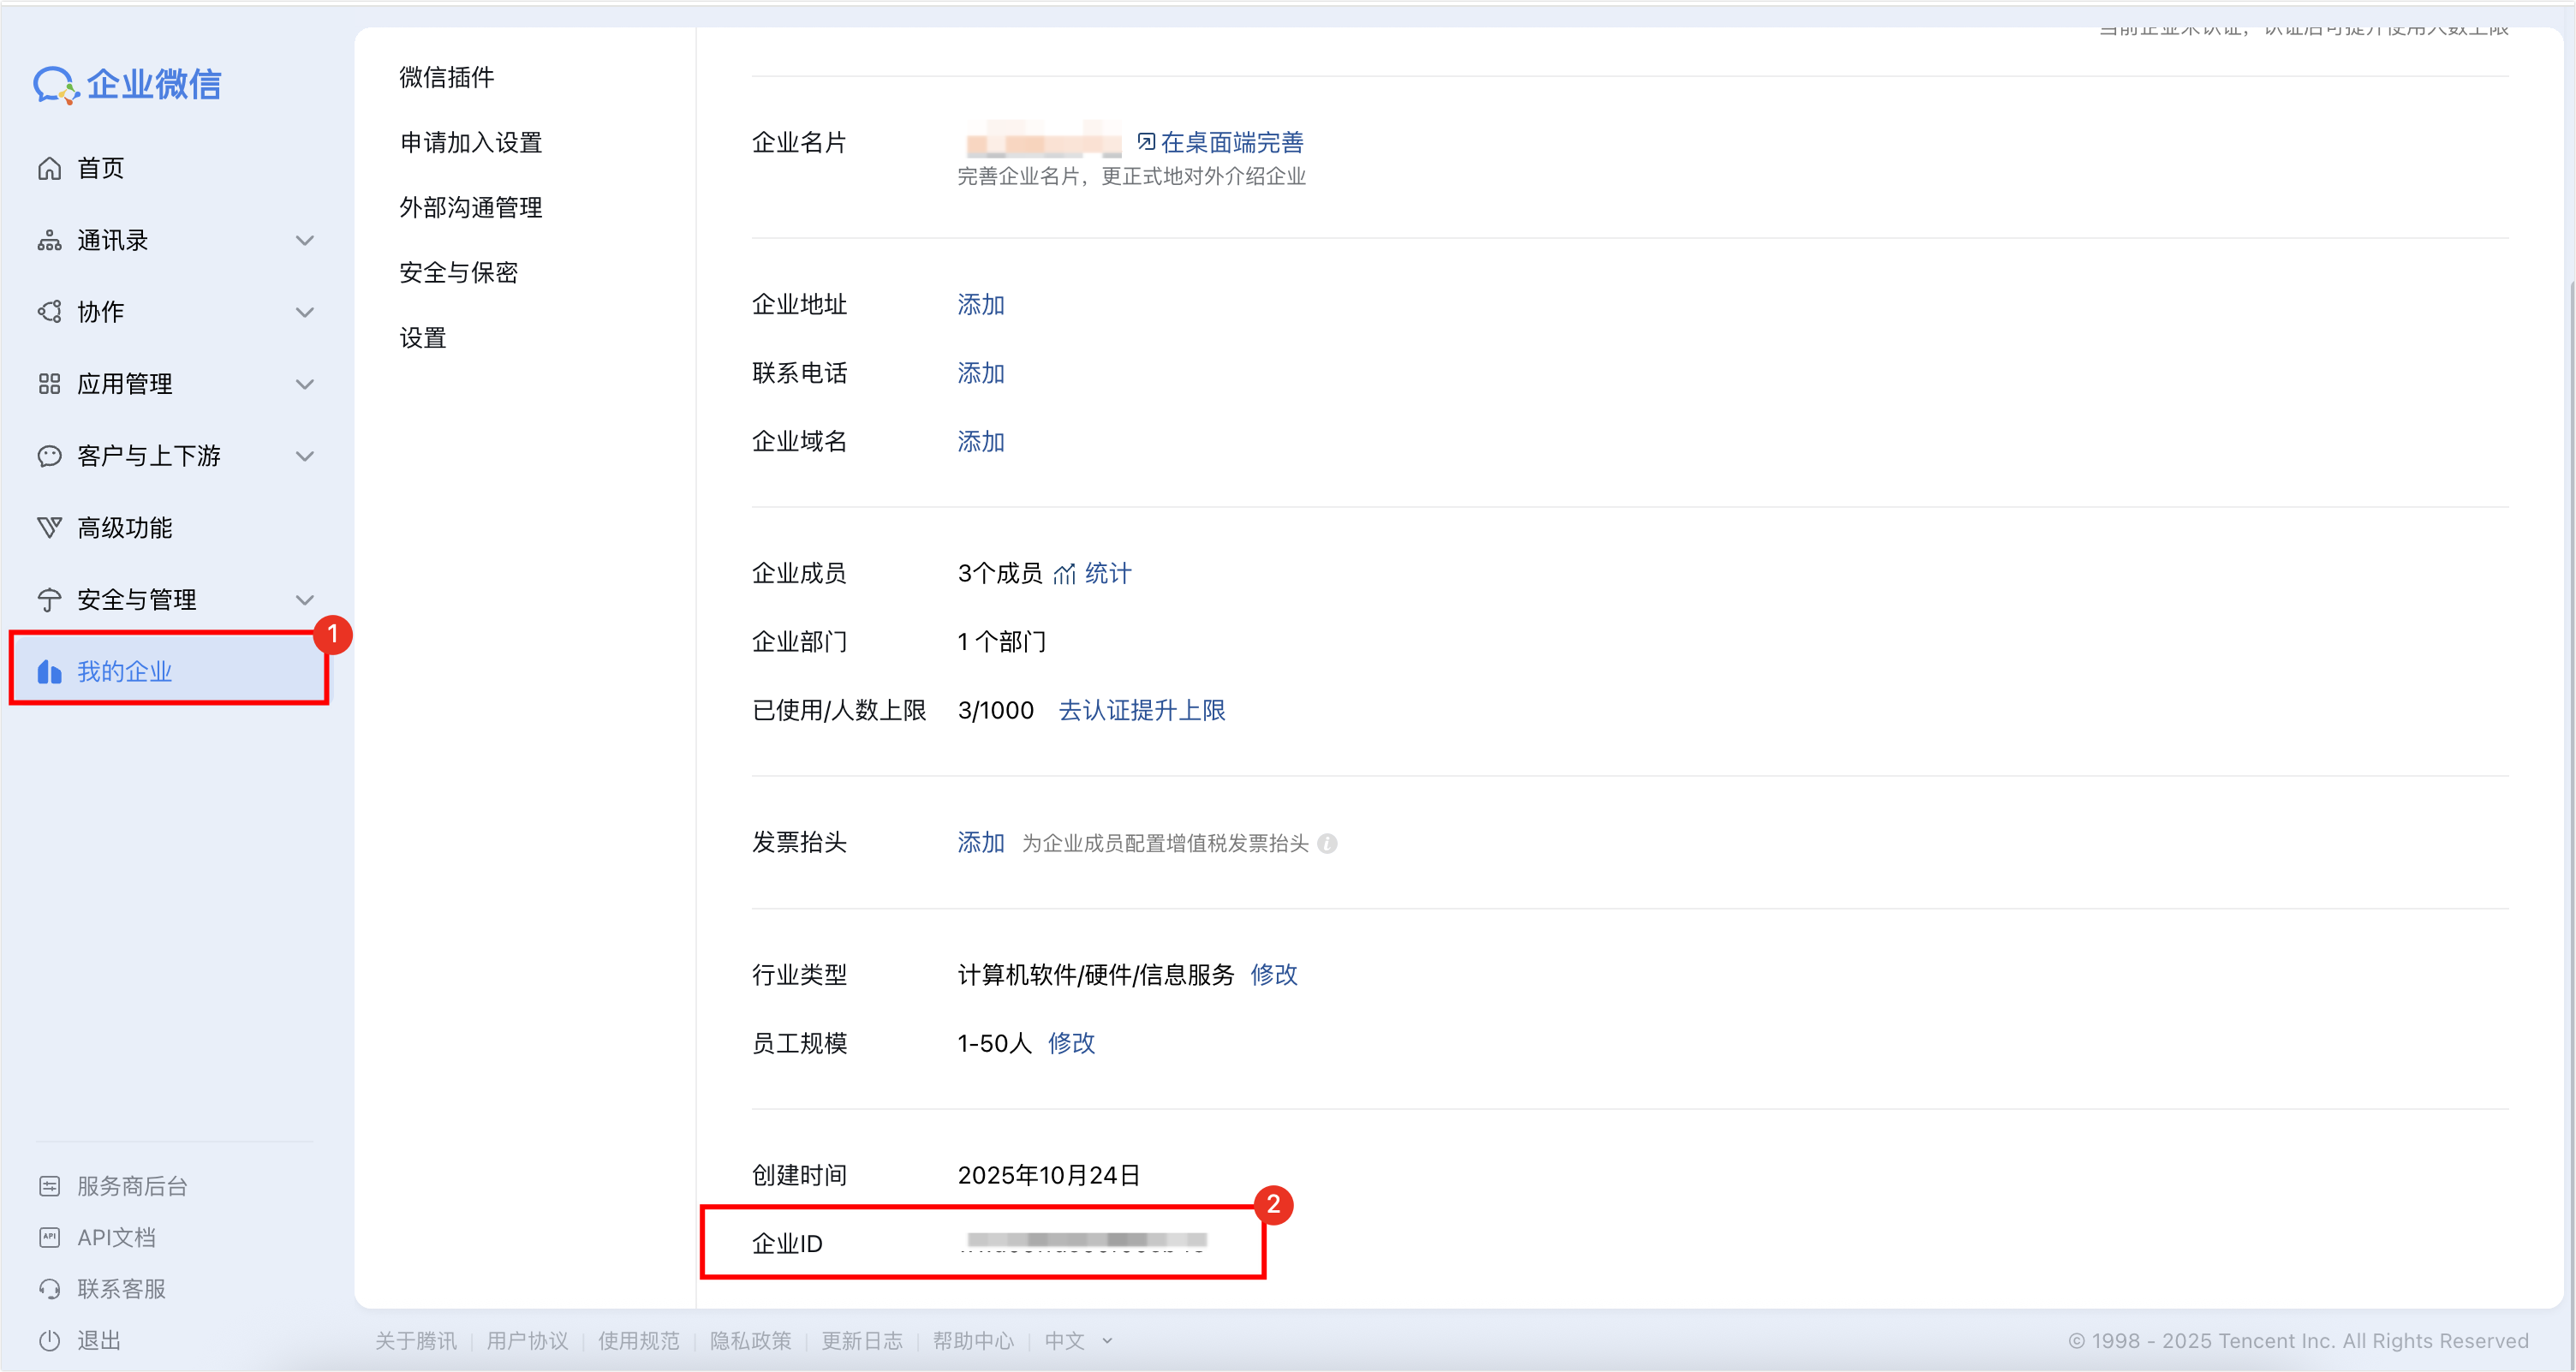The height and width of the screenshot is (1372, 2576).
Task: Click the blurred 企业ID value
Action: coord(1086,1242)
